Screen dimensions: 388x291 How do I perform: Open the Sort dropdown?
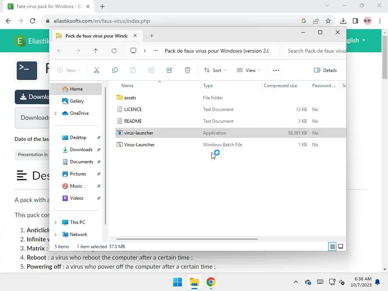coord(215,70)
